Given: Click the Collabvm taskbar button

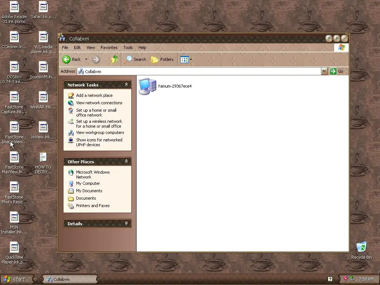Looking at the screenshot, I should (70, 279).
